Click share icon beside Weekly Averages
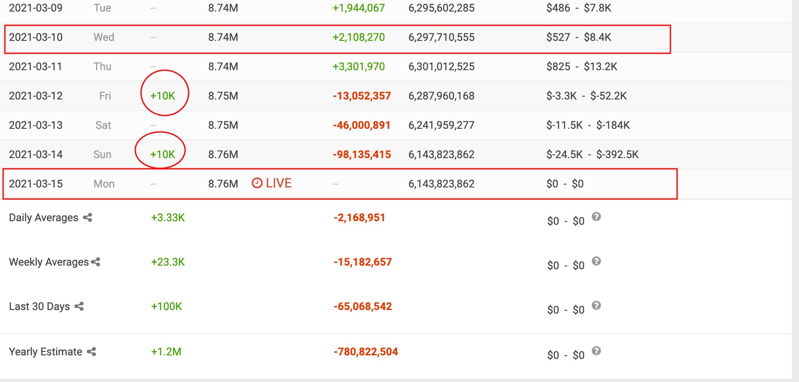The width and height of the screenshot is (799, 382). (96, 262)
